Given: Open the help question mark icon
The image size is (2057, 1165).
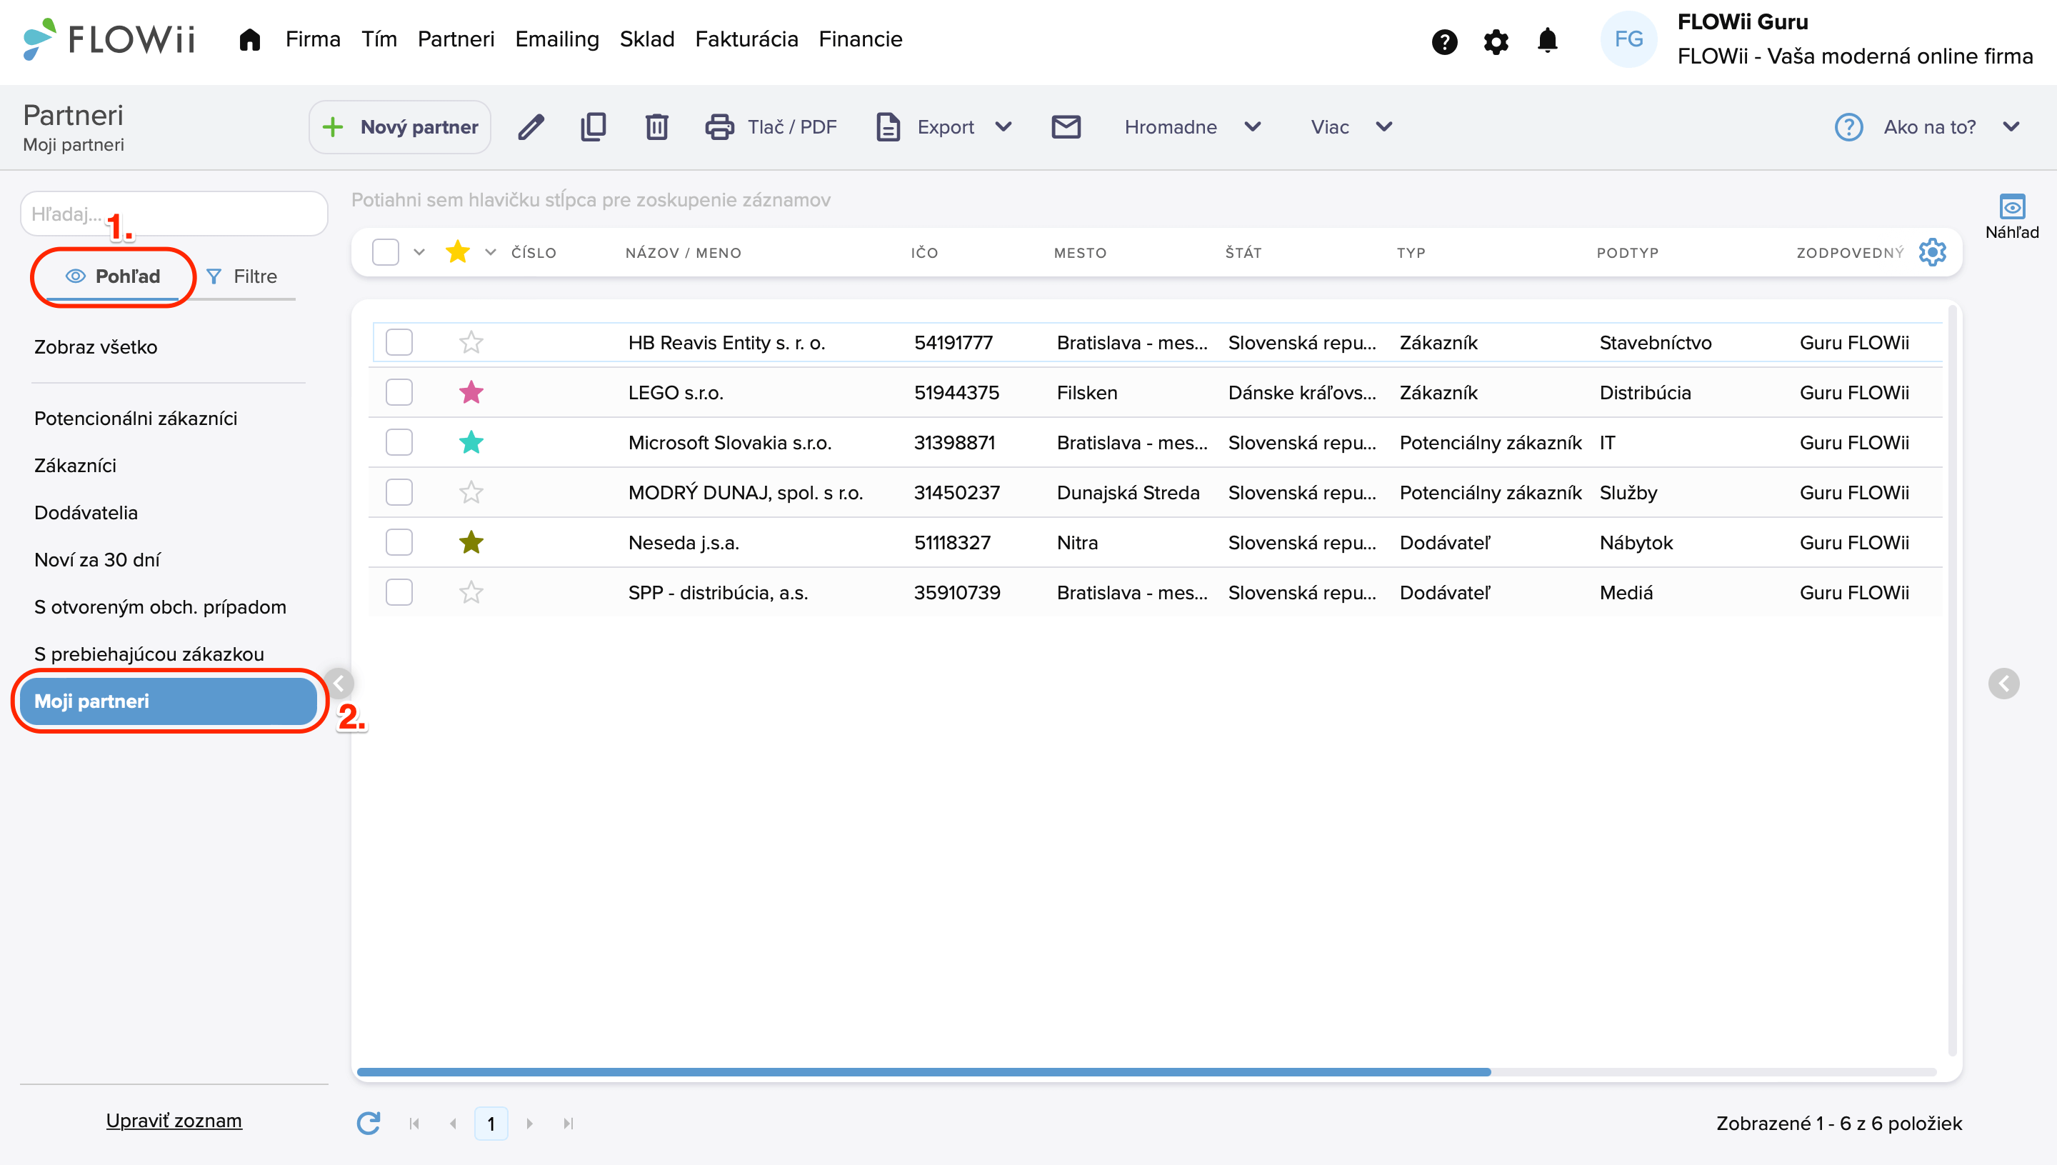Looking at the screenshot, I should point(1444,41).
